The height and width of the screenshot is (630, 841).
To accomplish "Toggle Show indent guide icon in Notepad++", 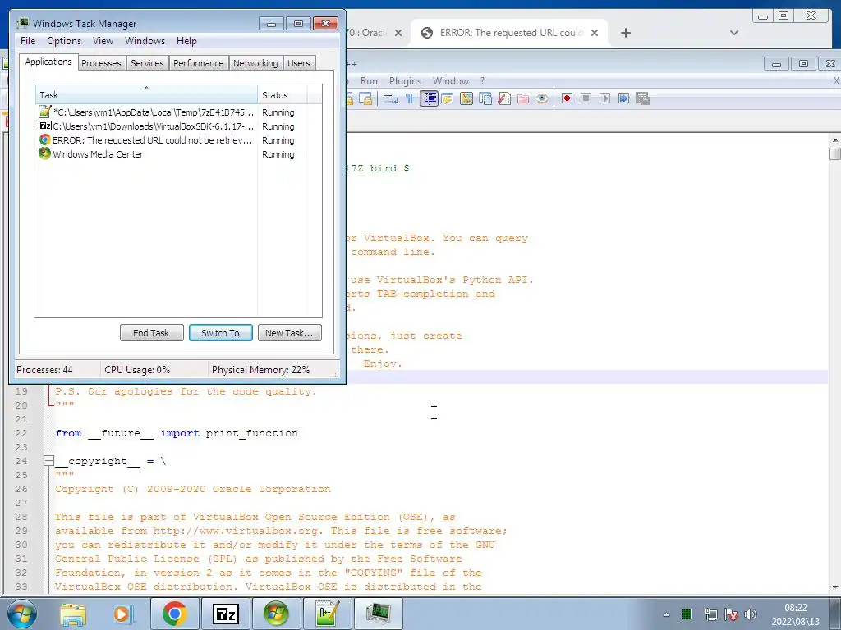I will (429, 98).
